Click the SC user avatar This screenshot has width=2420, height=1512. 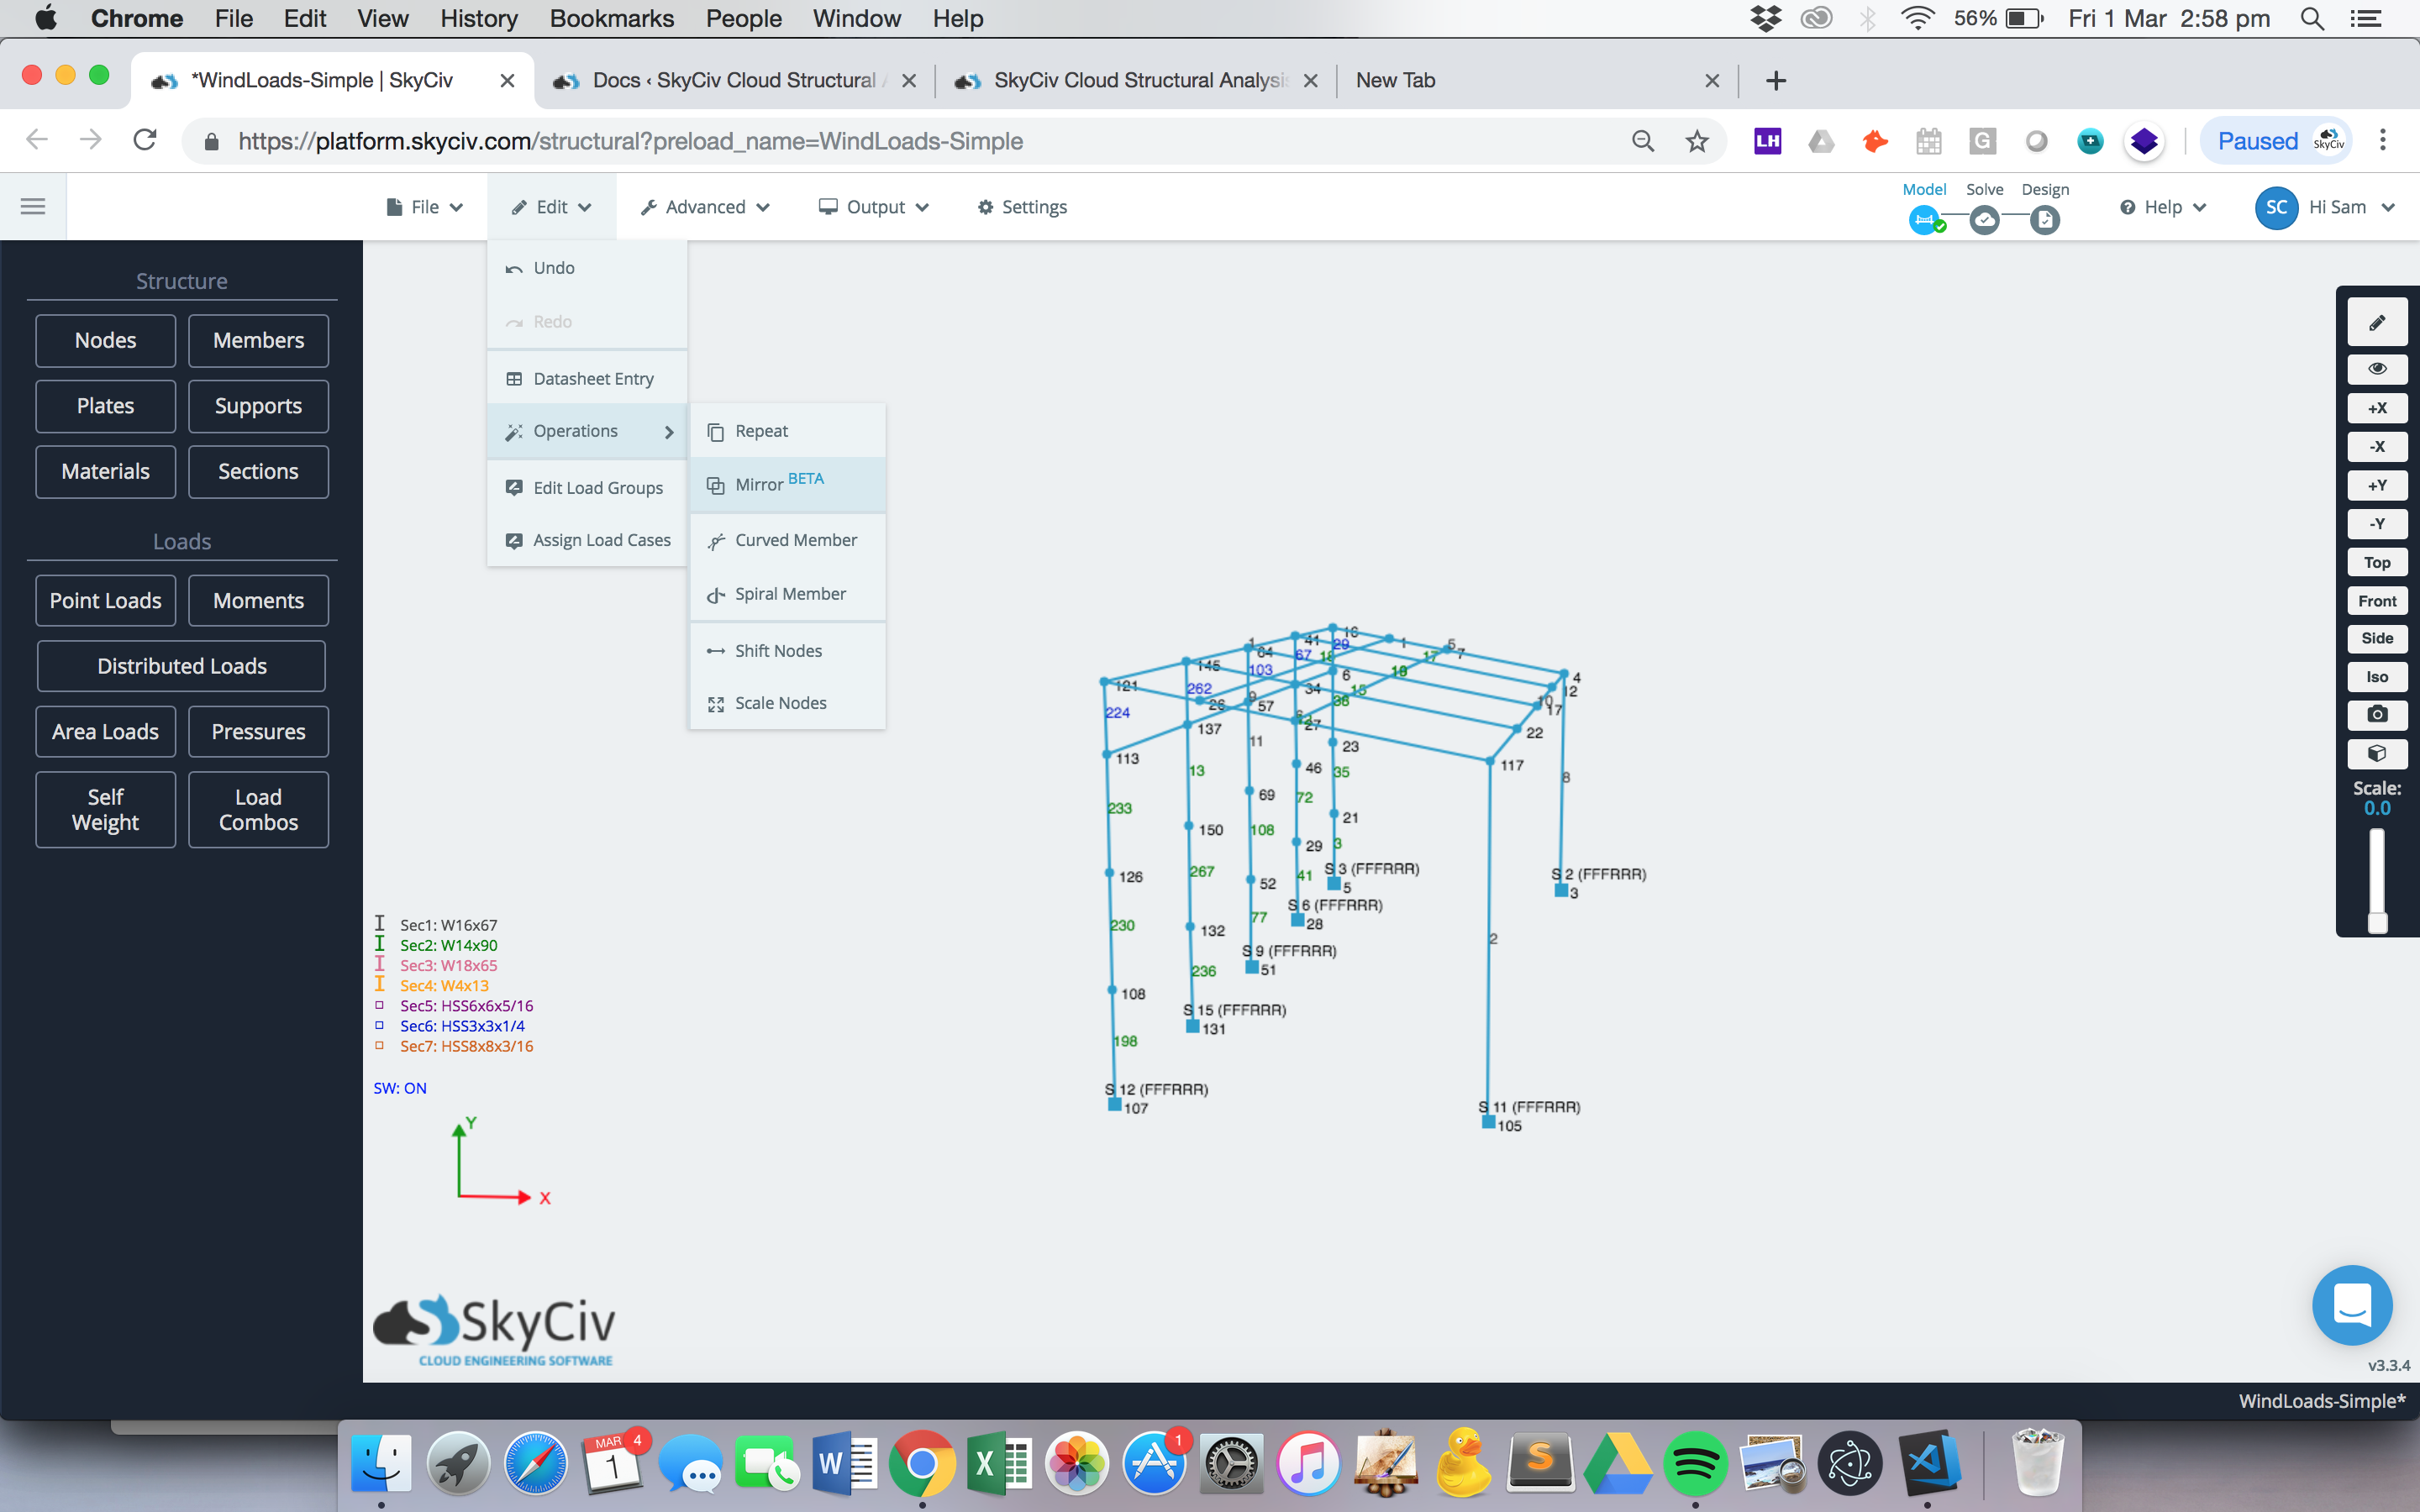coord(2276,207)
